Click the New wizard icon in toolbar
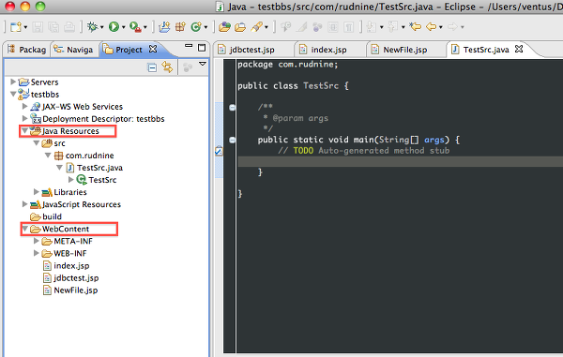The image size is (563, 357). coord(15,27)
